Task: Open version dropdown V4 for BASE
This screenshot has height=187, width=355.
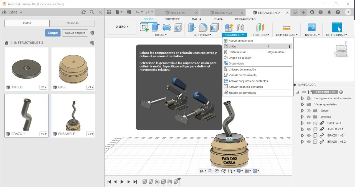Action: (90, 87)
